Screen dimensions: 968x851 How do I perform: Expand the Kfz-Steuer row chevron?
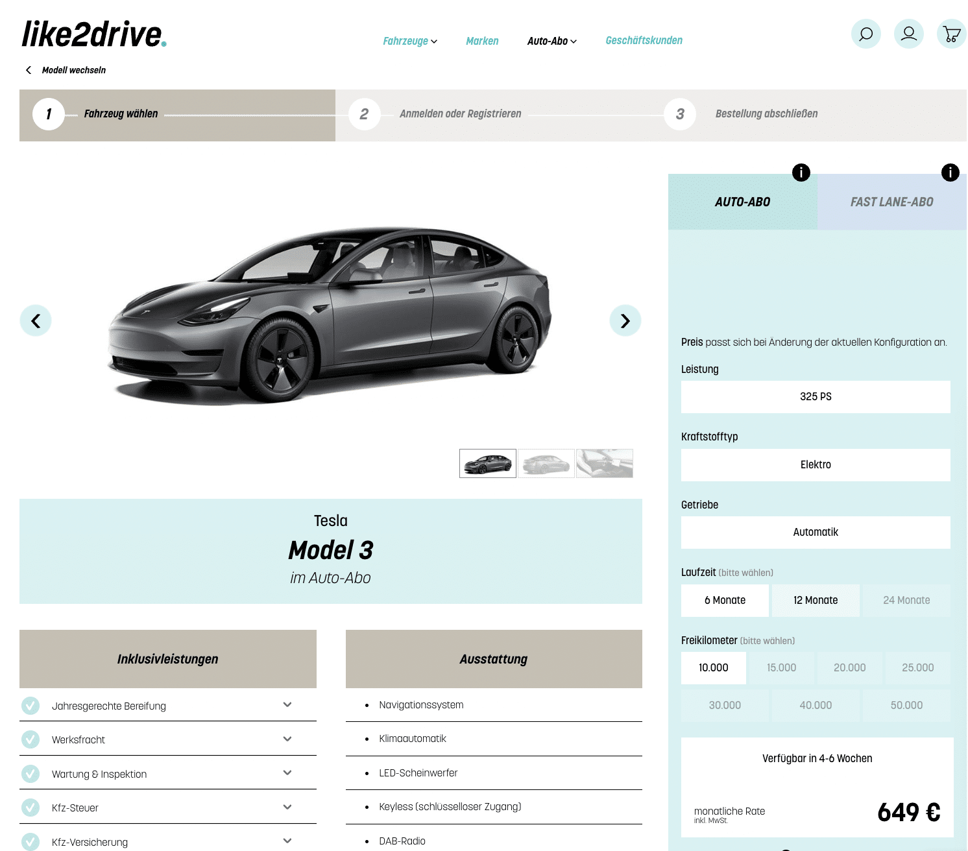click(287, 807)
